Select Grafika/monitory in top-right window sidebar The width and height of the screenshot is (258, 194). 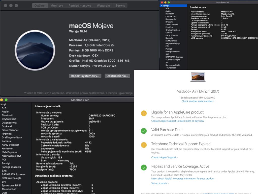click(x=173, y=30)
